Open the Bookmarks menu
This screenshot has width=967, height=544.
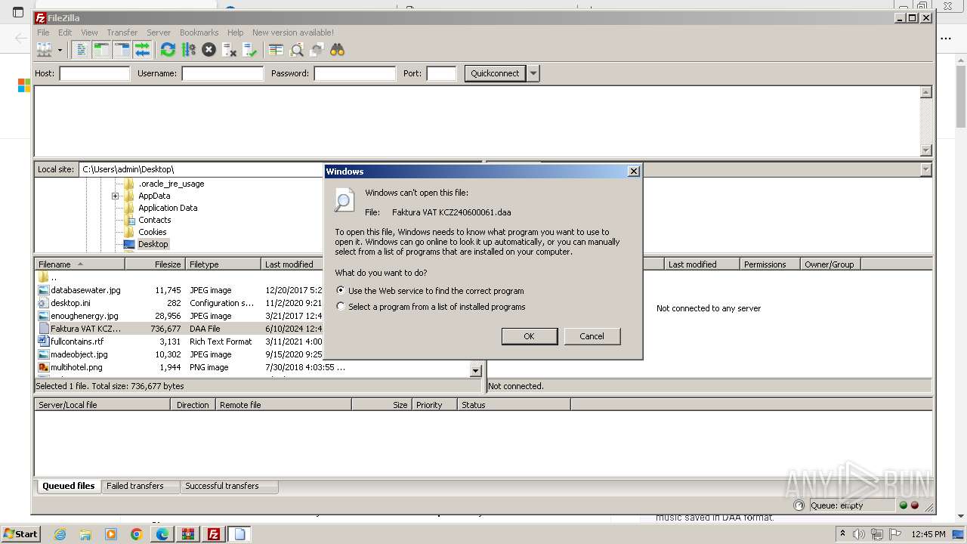pyautogui.click(x=199, y=32)
